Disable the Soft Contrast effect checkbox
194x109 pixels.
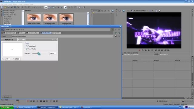click(4, 33)
